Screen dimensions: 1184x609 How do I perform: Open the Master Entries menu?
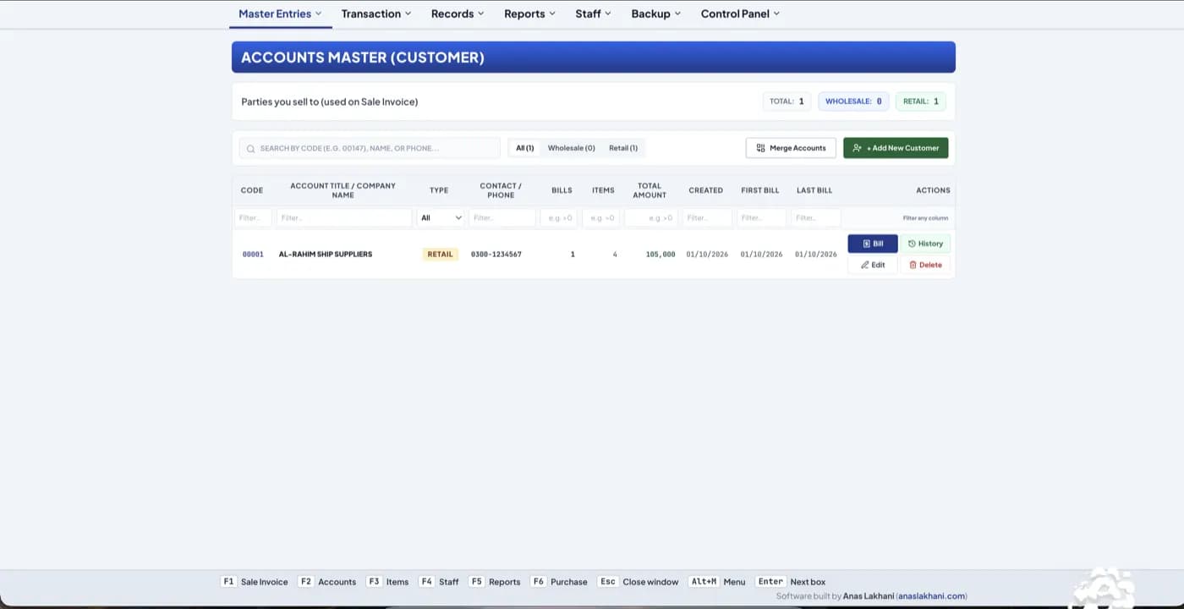[x=280, y=14]
